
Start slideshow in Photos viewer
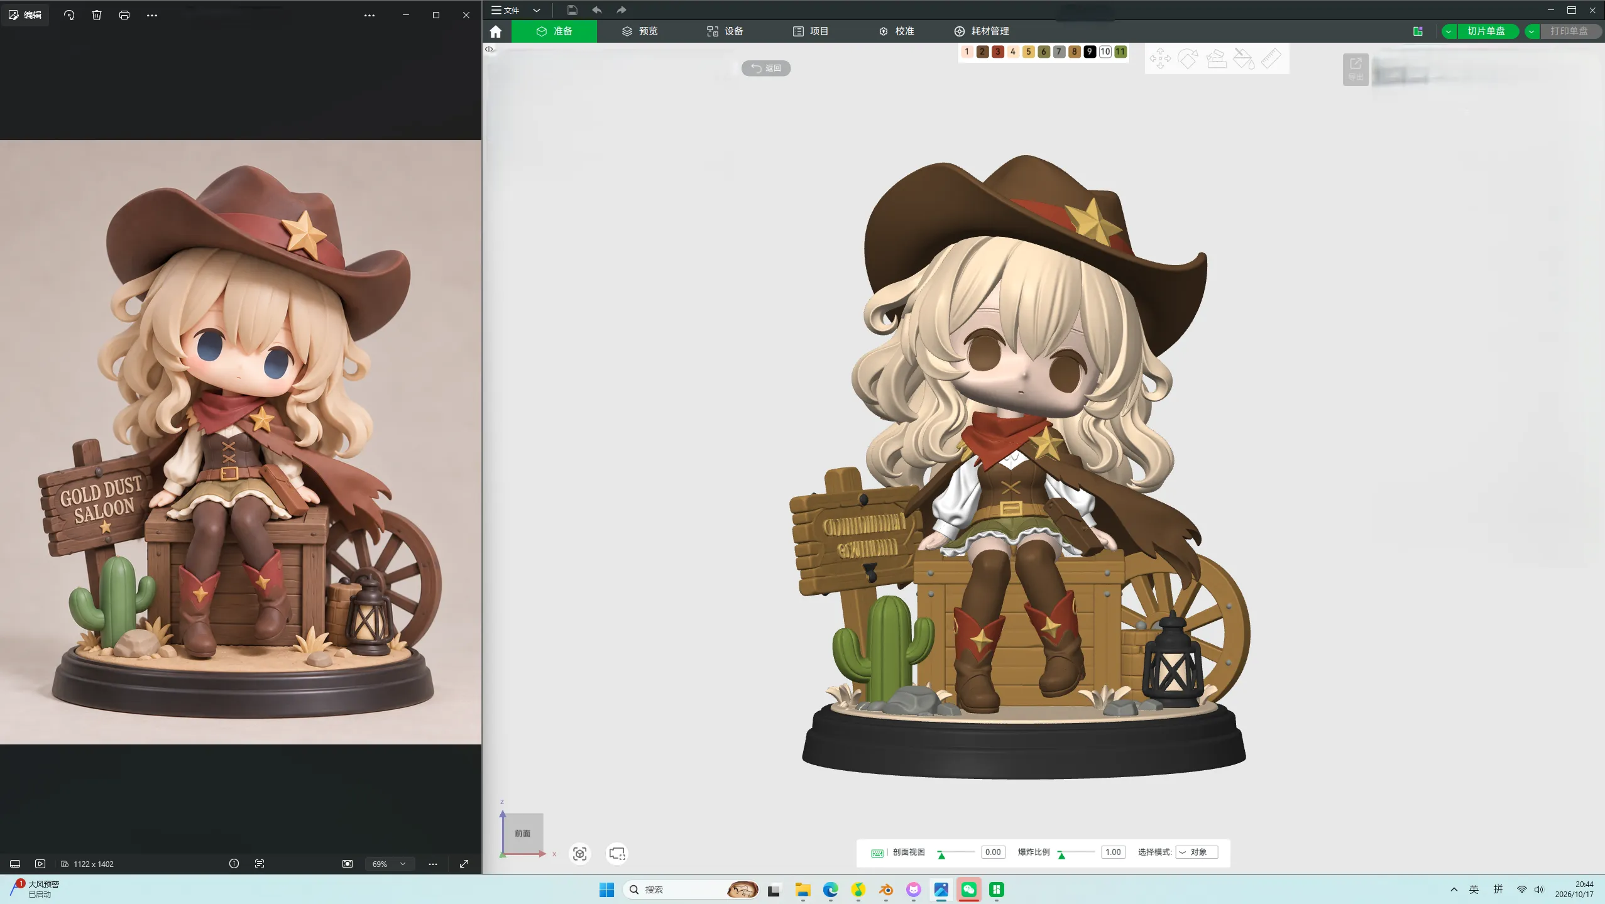coord(40,864)
